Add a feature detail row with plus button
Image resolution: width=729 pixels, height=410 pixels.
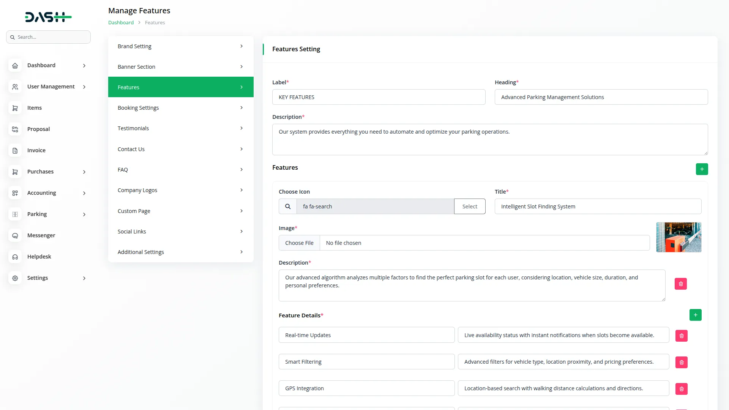pos(695,315)
